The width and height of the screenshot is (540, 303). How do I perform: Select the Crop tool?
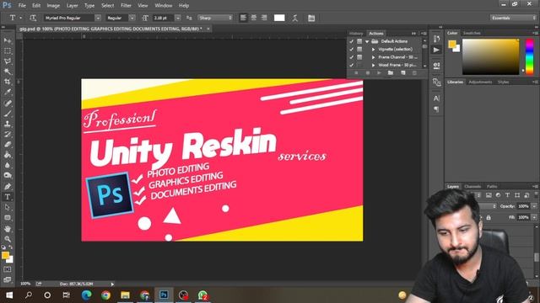[x=8, y=82]
